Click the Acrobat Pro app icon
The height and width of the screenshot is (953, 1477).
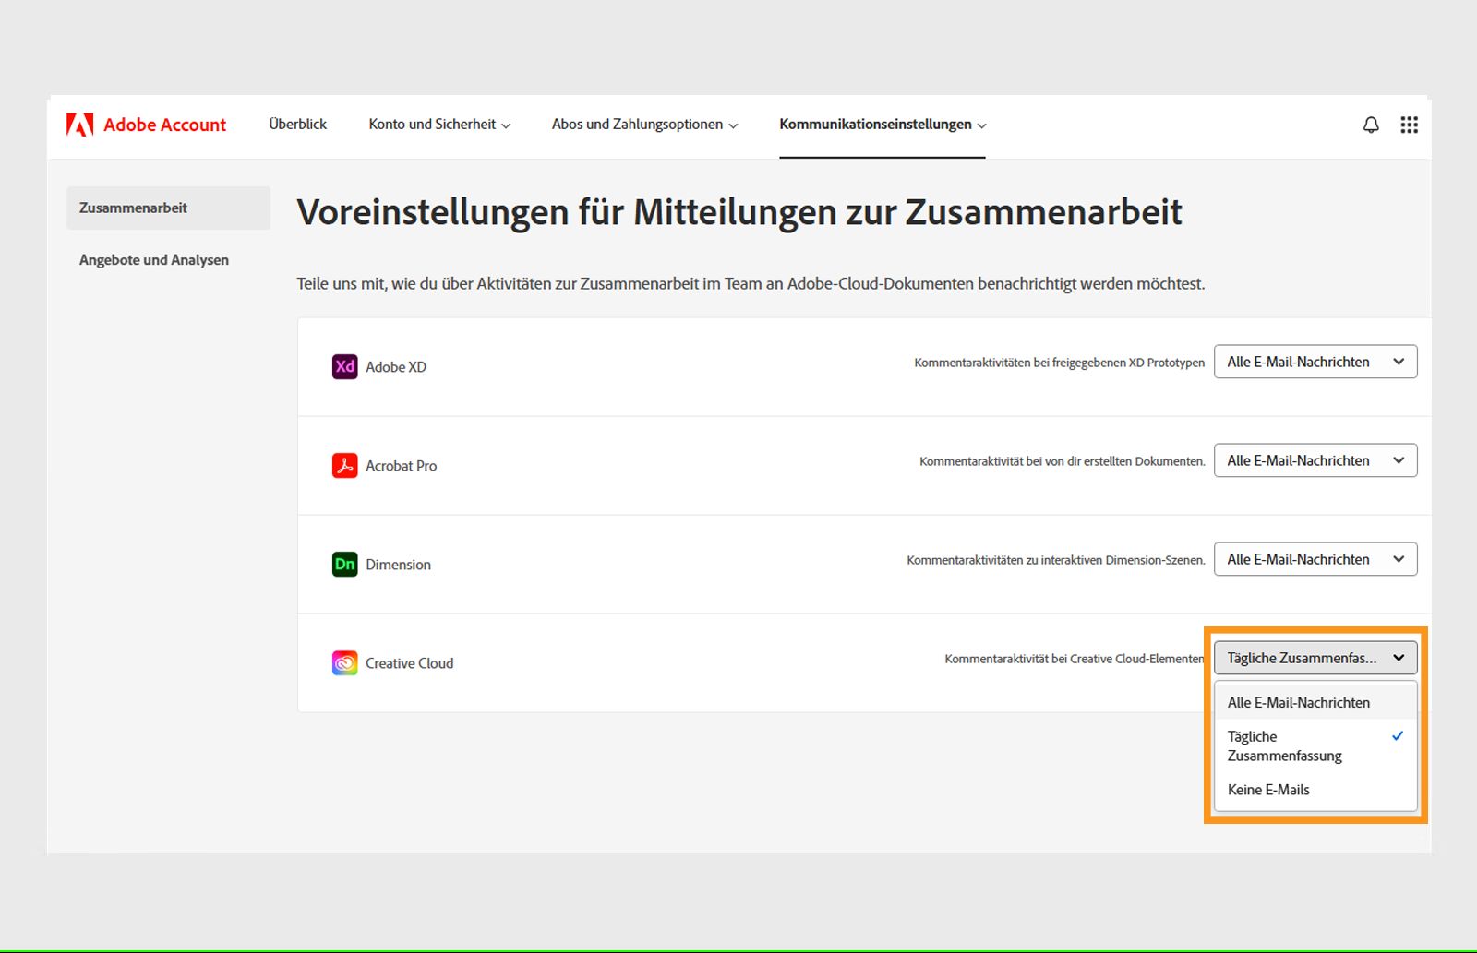coord(344,465)
